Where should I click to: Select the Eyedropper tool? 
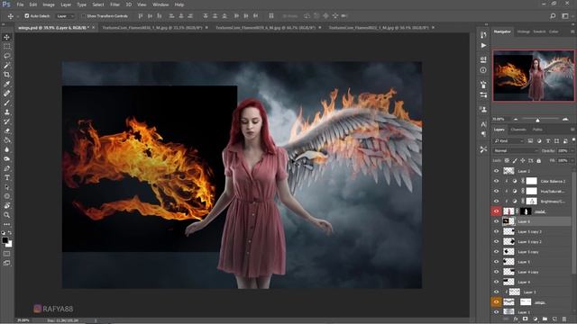point(7,84)
